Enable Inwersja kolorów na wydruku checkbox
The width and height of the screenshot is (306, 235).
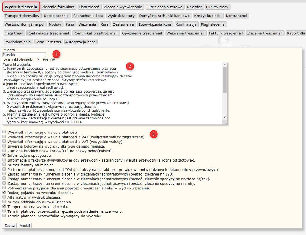tap(4, 146)
